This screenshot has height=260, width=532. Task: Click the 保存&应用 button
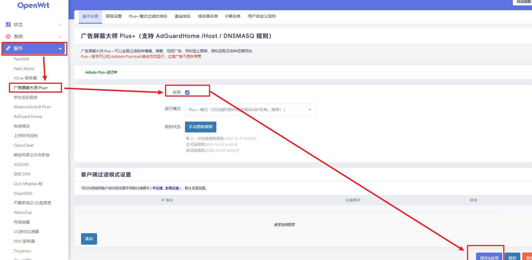(489, 257)
